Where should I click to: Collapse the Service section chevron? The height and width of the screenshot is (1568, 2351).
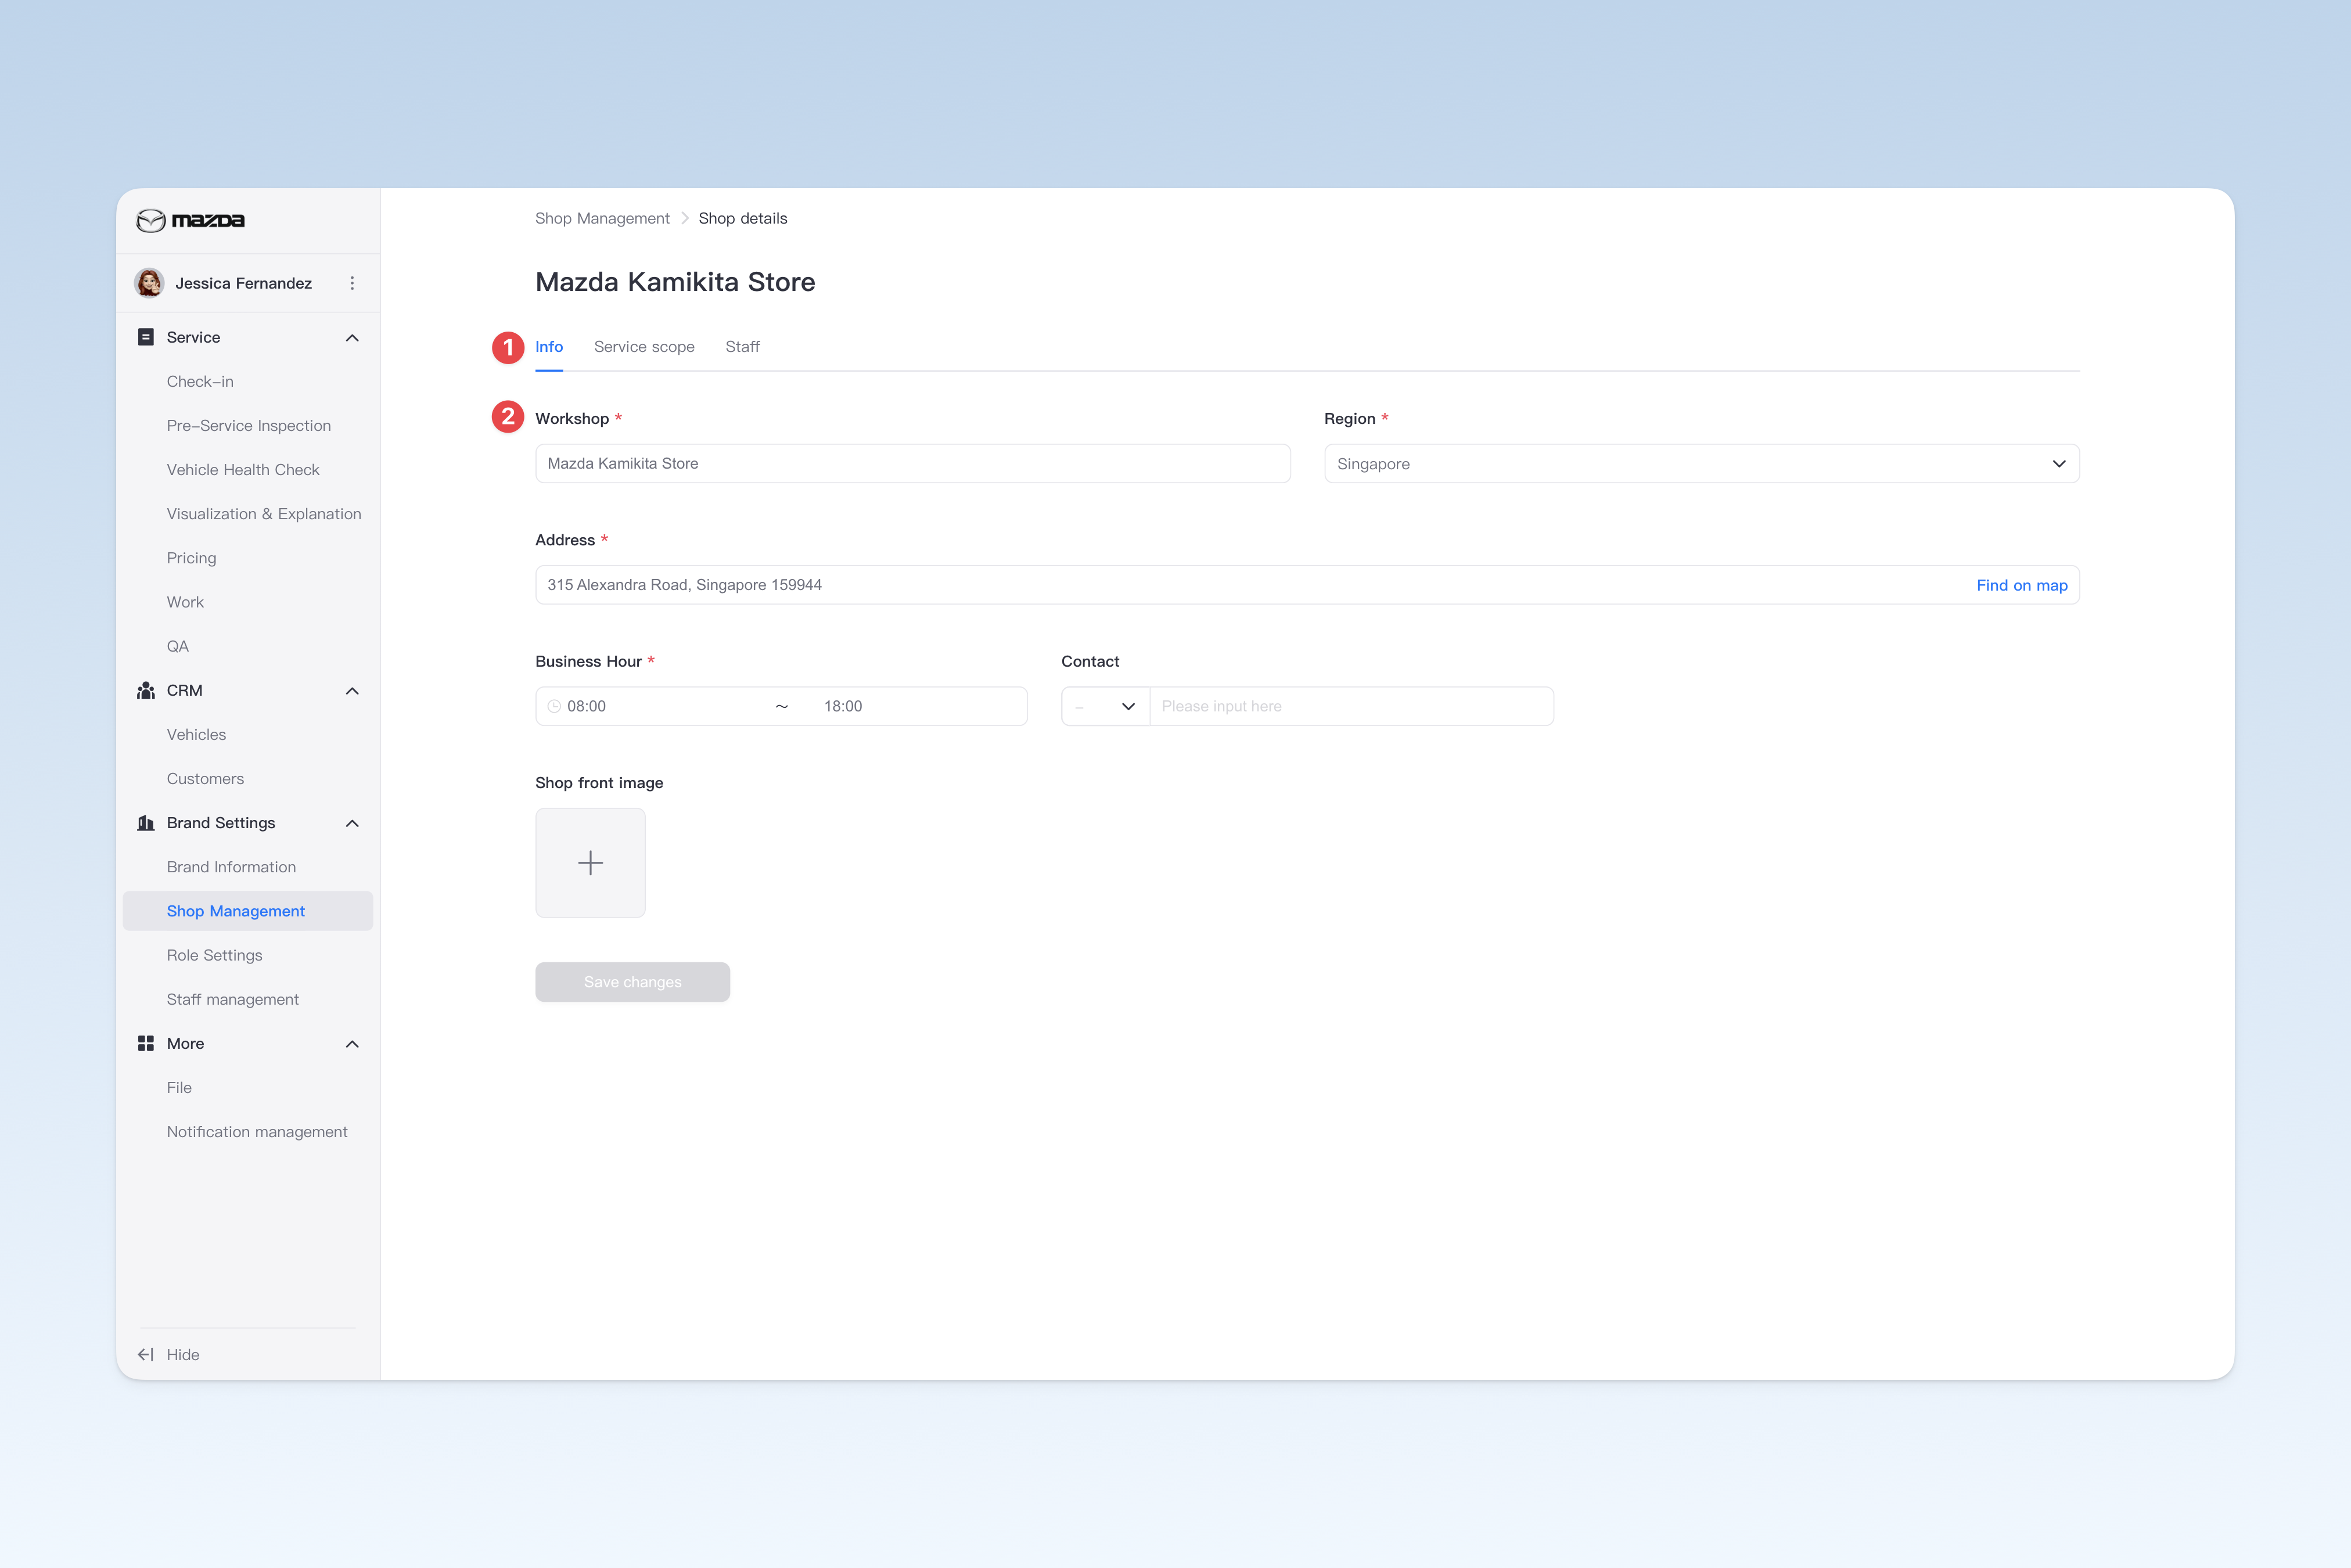coord(352,338)
